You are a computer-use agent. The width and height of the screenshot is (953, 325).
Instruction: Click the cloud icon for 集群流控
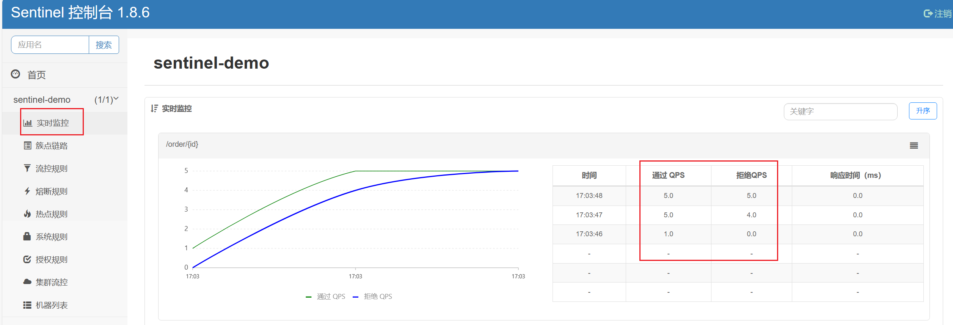[27, 282]
